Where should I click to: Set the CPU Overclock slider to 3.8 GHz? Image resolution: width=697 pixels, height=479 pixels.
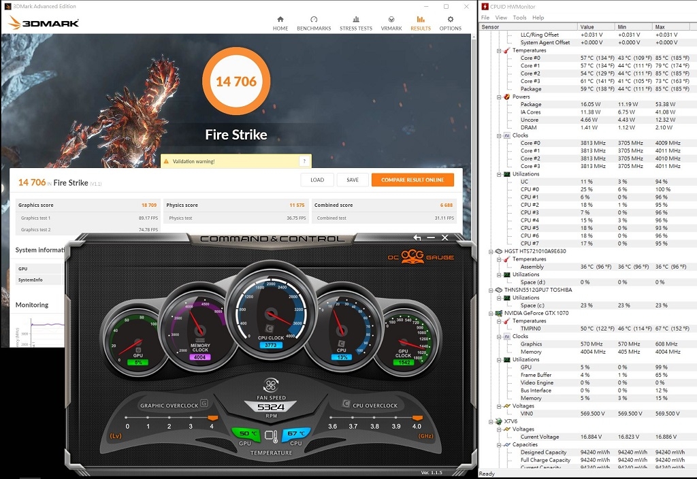point(374,418)
